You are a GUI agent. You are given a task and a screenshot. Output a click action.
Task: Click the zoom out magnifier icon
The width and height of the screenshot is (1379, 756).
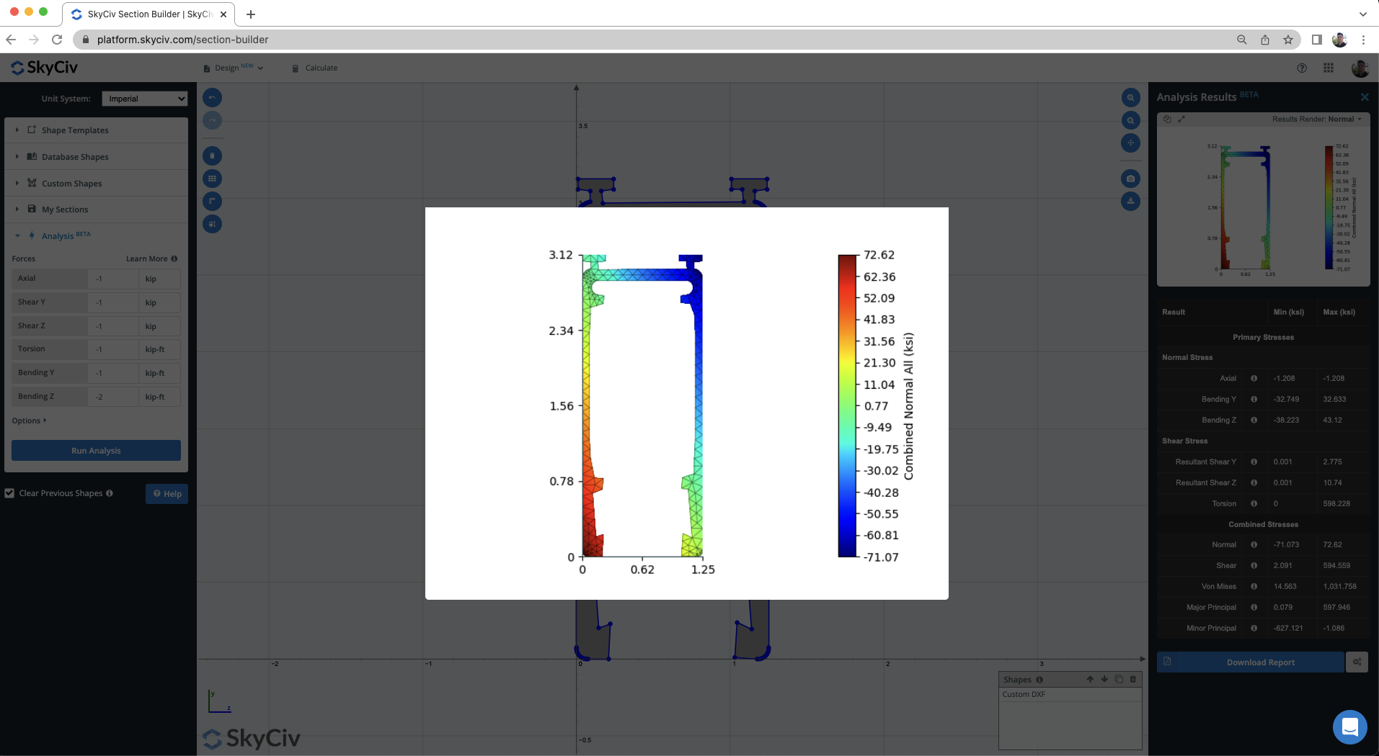pos(1130,120)
